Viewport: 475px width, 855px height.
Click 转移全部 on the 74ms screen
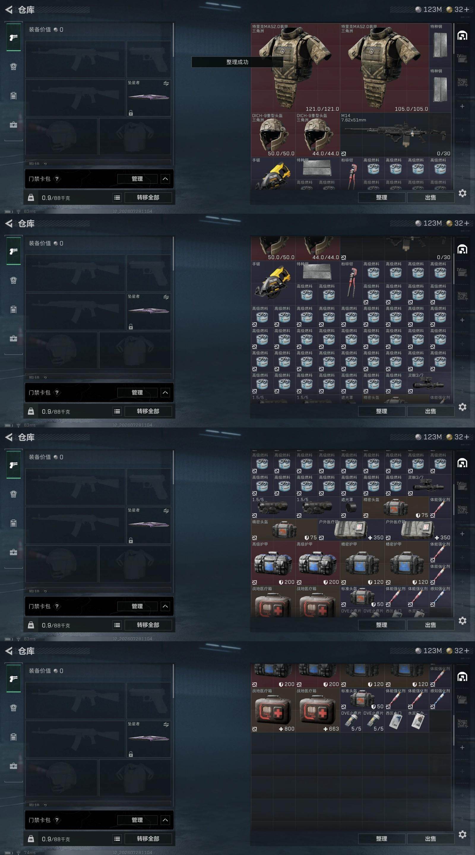click(148, 839)
